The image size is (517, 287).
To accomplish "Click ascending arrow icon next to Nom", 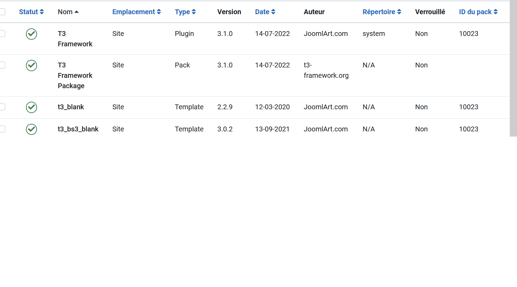I will click(76, 12).
